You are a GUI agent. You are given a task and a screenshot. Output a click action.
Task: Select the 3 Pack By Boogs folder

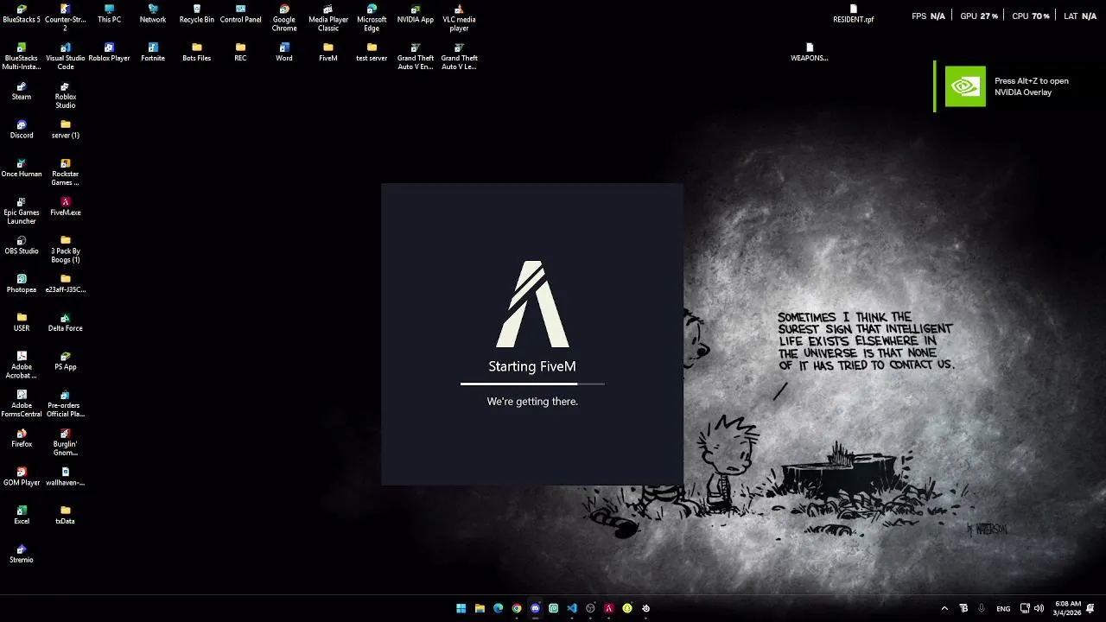click(x=65, y=250)
